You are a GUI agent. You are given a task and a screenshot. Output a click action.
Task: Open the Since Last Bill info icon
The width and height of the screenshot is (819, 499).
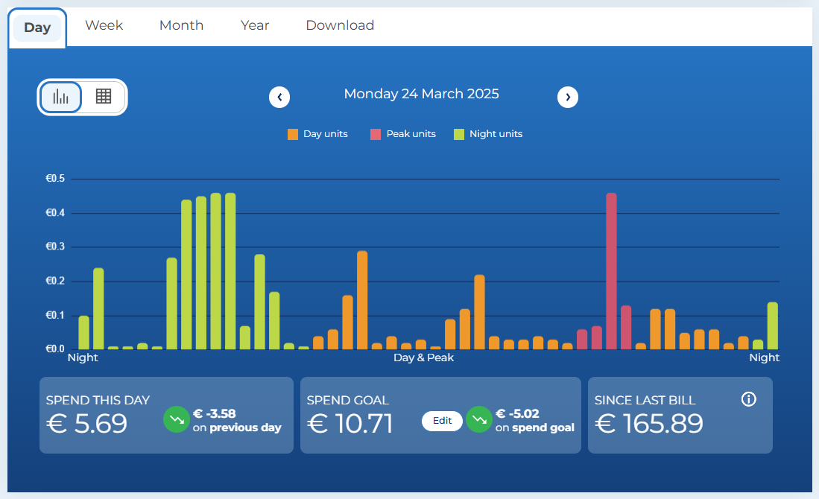coord(748,399)
